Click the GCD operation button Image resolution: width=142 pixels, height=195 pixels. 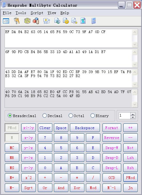point(112,178)
